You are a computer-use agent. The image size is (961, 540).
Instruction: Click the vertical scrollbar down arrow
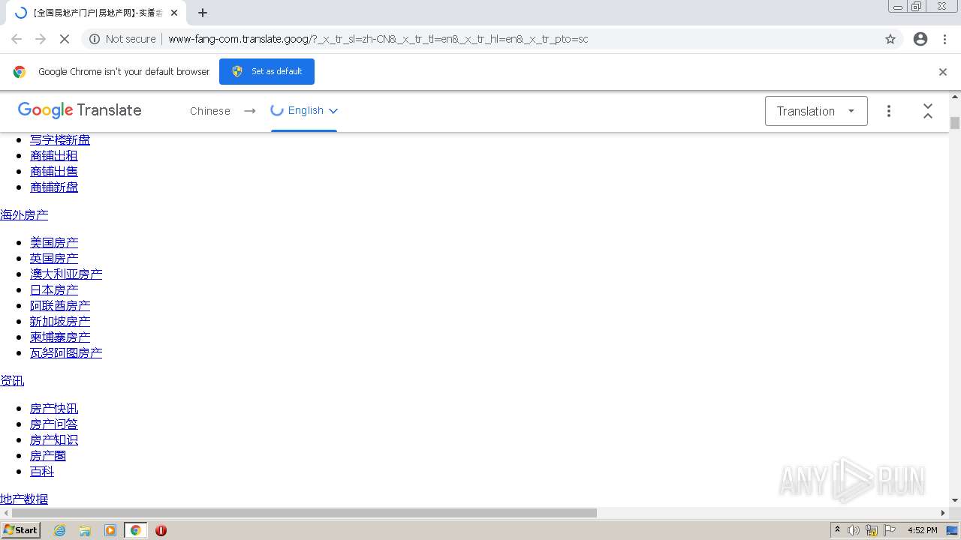(x=955, y=500)
